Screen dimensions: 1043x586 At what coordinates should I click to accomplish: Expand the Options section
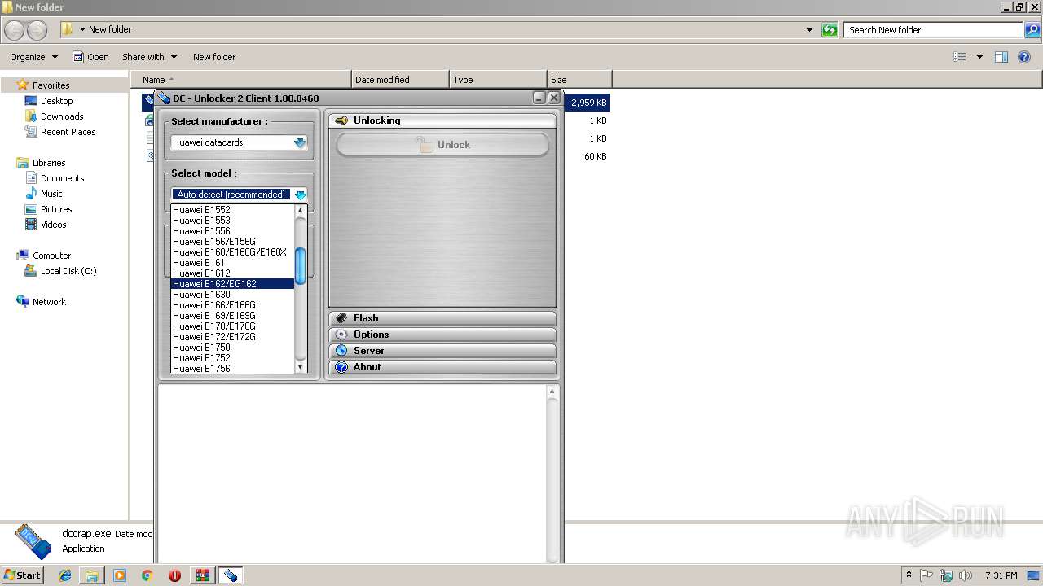[x=442, y=335]
